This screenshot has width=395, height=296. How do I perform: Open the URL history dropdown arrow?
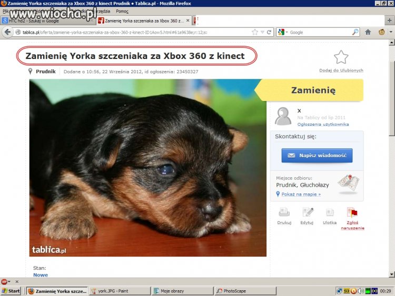(262, 32)
